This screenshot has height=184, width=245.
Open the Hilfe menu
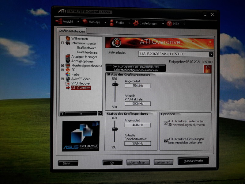tap(176, 24)
